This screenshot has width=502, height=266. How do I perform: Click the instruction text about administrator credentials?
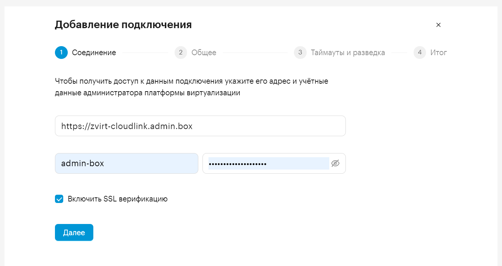192,87
